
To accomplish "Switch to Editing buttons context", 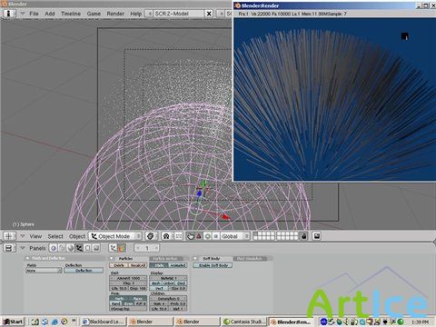I will (87, 248).
